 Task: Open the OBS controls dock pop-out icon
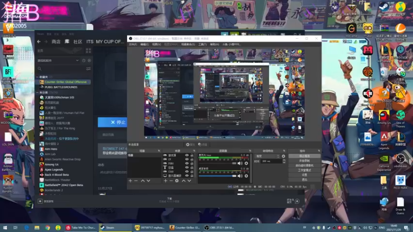(319, 151)
